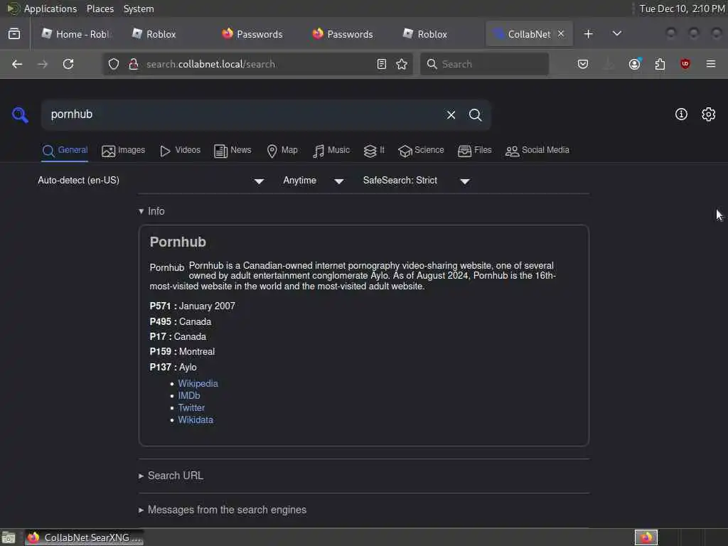728x546 pixels.
Task: Reload the current page
Action: (x=68, y=64)
